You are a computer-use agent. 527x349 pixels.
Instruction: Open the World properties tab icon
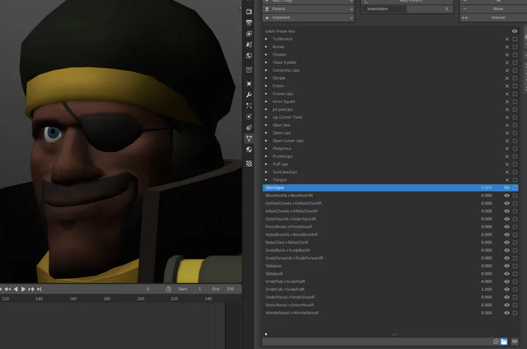click(x=249, y=56)
